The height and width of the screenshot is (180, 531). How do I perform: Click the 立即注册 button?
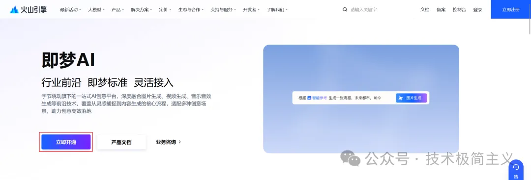pos(511,9)
